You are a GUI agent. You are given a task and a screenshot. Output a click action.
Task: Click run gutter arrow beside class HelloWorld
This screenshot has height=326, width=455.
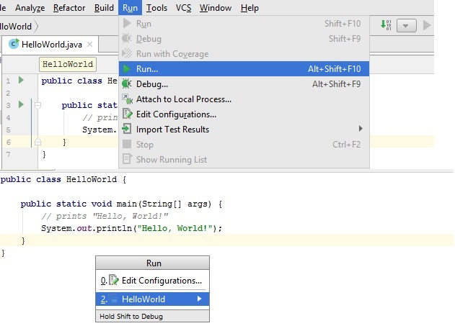[22, 81]
